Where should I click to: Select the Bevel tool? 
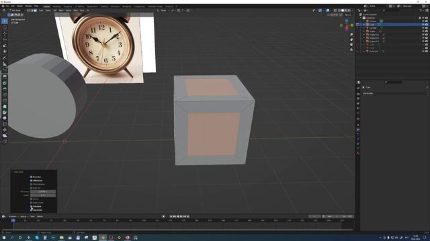tap(5, 89)
